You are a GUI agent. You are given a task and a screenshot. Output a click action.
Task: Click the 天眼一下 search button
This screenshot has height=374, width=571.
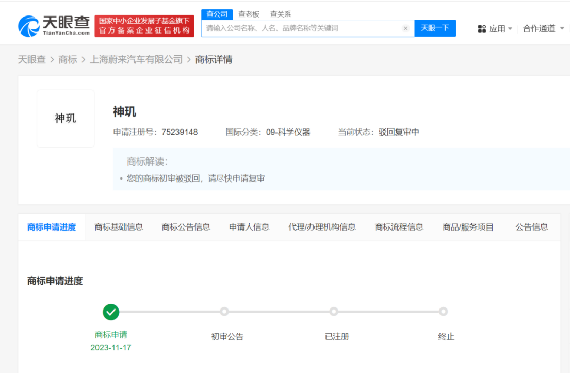pyautogui.click(x=435, y=28)
